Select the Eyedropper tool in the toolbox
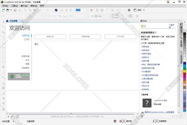The image size is (187, 125). [3, 94]
